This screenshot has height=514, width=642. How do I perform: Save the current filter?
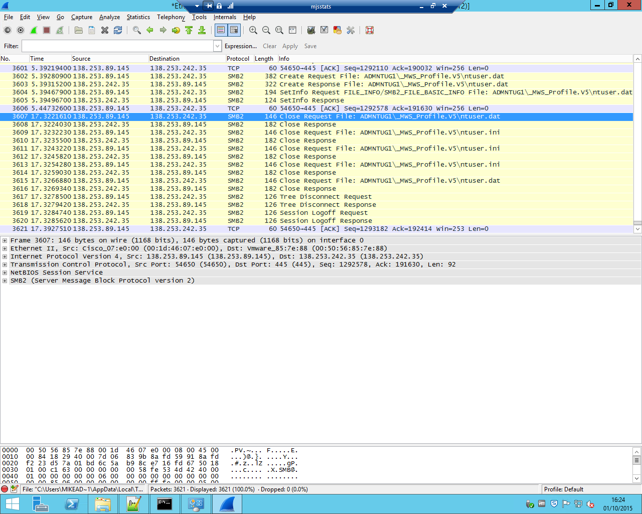pyautogui.click(x=310, y=46)
